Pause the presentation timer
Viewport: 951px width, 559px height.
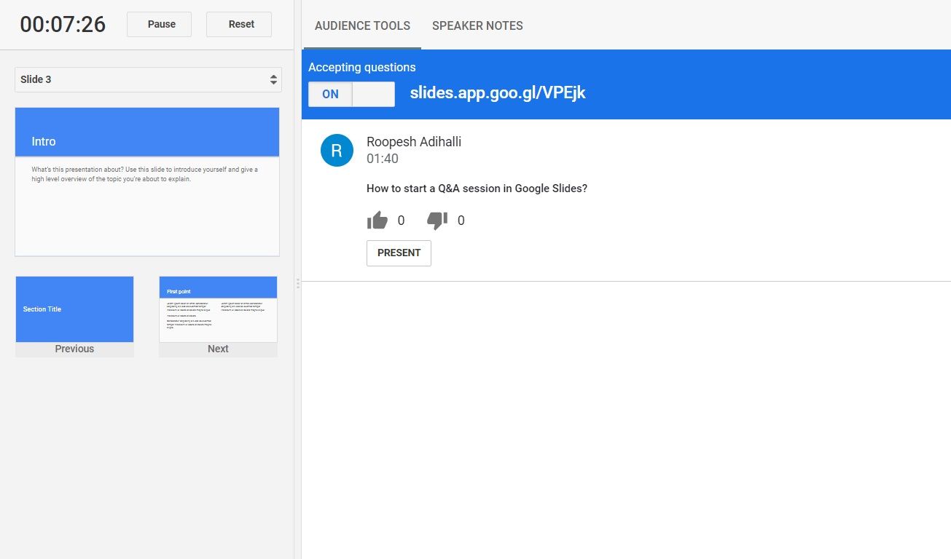click(x=159, y=23)
